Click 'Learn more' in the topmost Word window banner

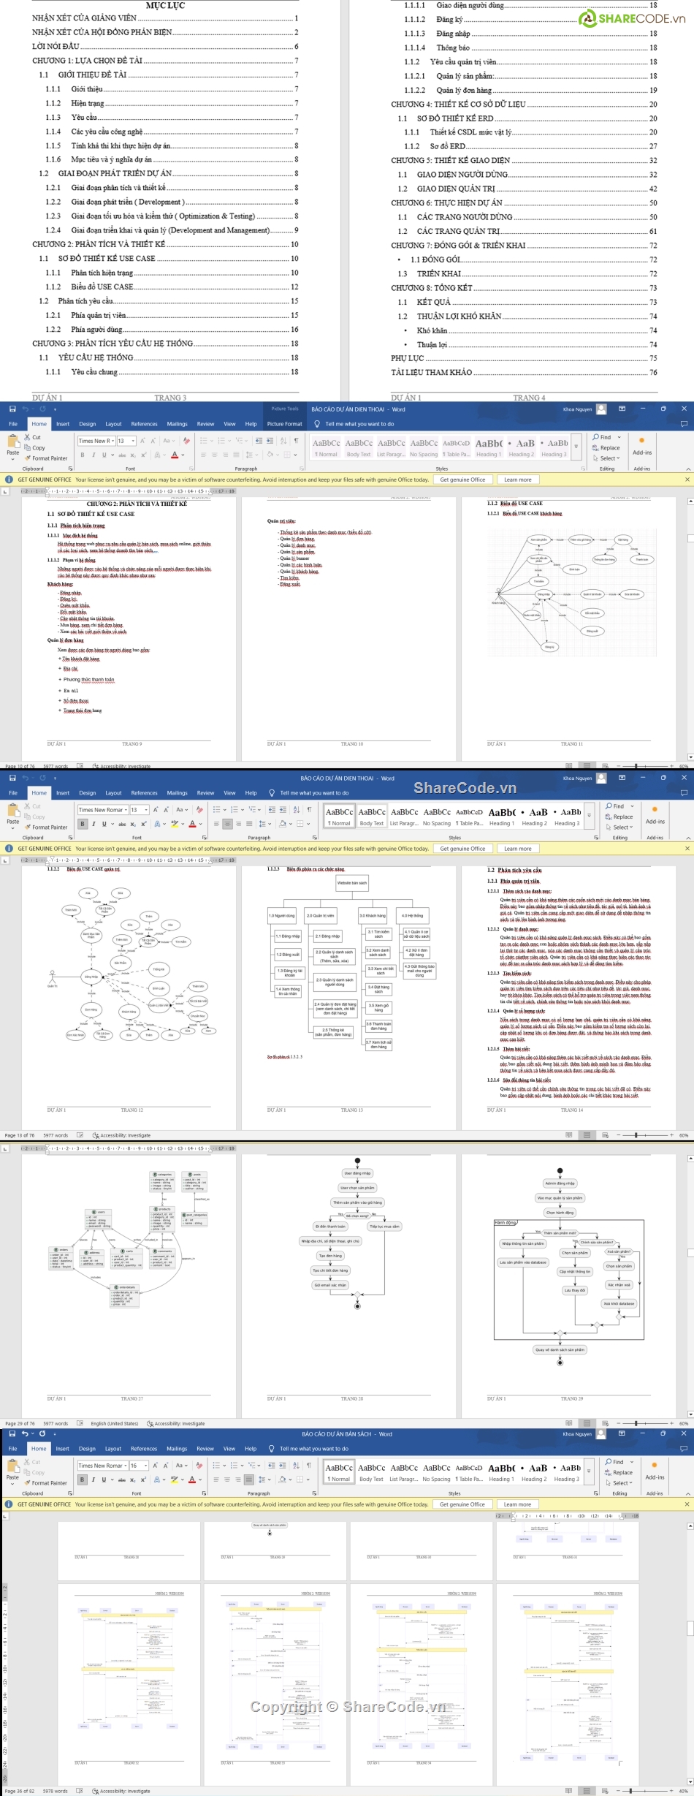pos(517,480)
